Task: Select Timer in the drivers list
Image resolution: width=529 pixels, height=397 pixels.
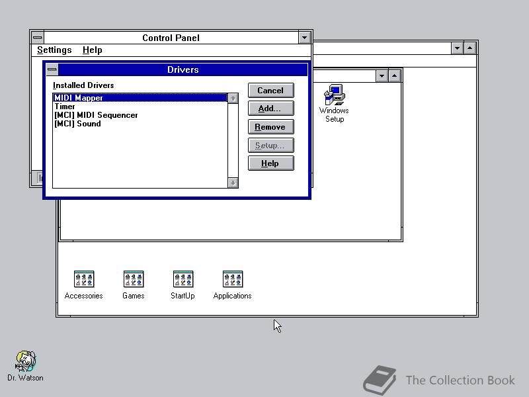Action: click(140, 107)
